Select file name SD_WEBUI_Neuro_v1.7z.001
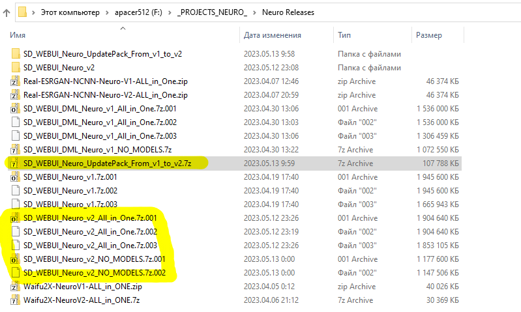This screenshot has width=521, height=312. (70, 177)
